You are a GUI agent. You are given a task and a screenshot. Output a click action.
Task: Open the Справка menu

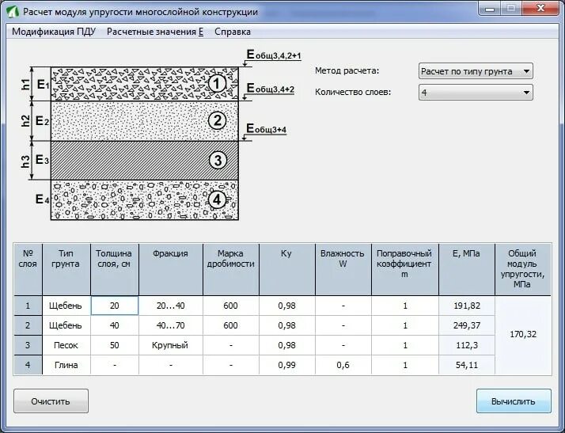point(233,32)
